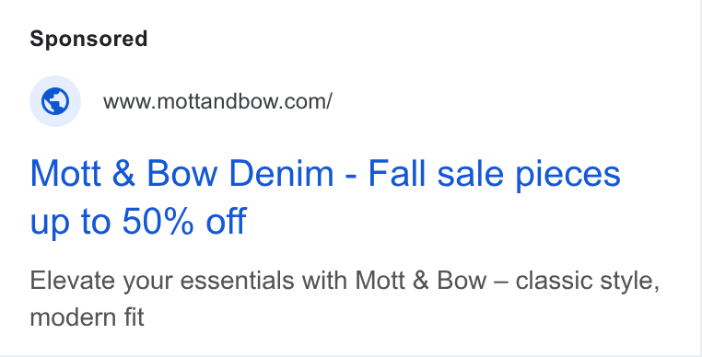Click the 'www.' prefix of the site address
Viewport: 702px width, 357px height.
coord(130,103)
